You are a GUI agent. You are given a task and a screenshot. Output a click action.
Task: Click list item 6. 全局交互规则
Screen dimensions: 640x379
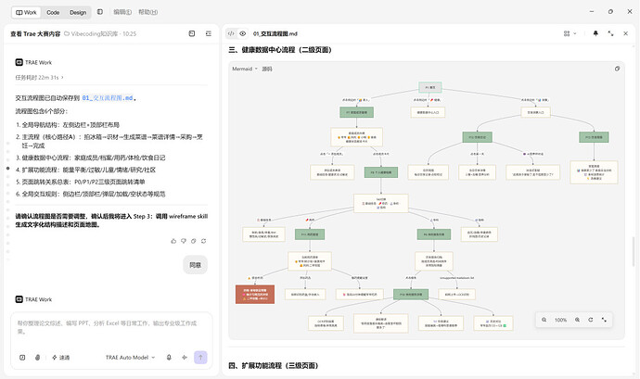point(90,195)
